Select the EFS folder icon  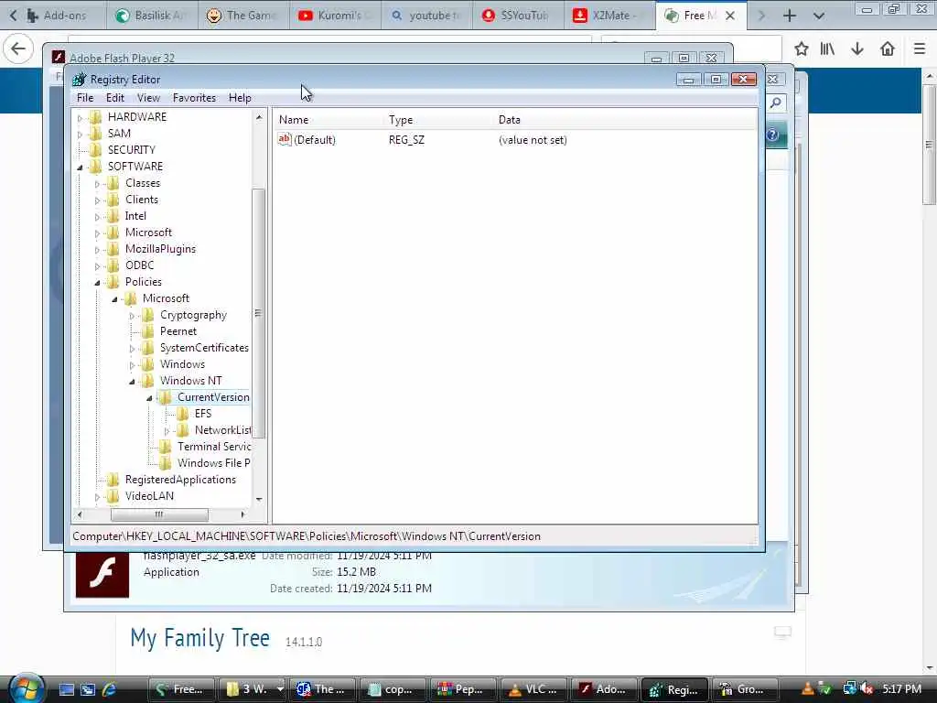tap(182, 413)
